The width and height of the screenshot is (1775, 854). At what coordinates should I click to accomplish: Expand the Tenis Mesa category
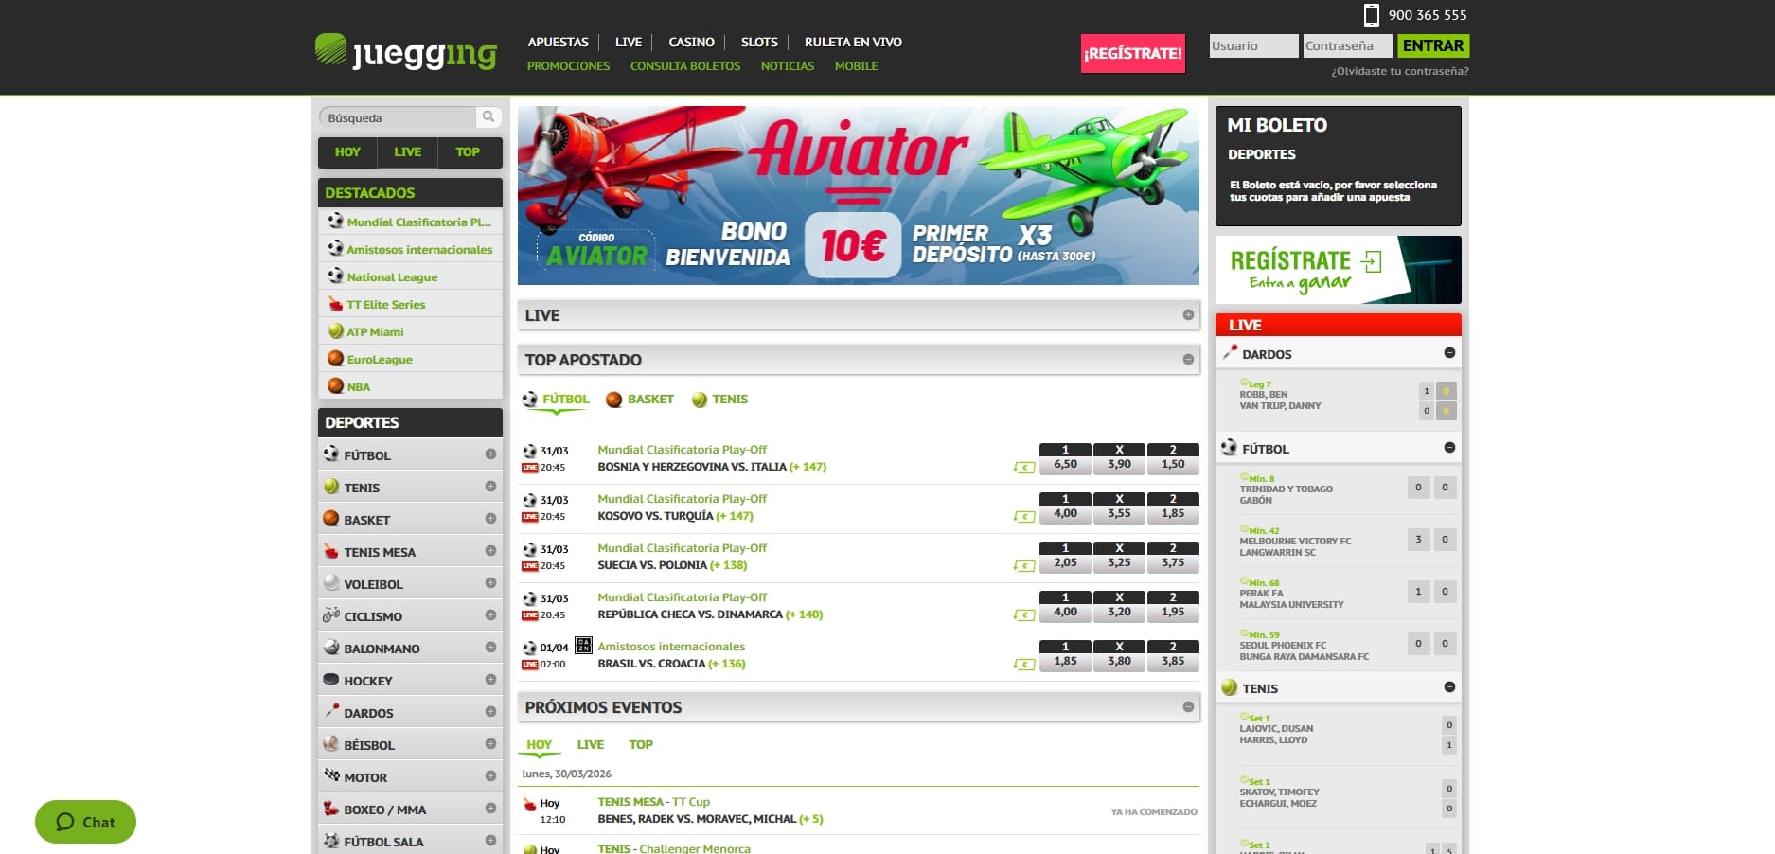pos(490,551)
